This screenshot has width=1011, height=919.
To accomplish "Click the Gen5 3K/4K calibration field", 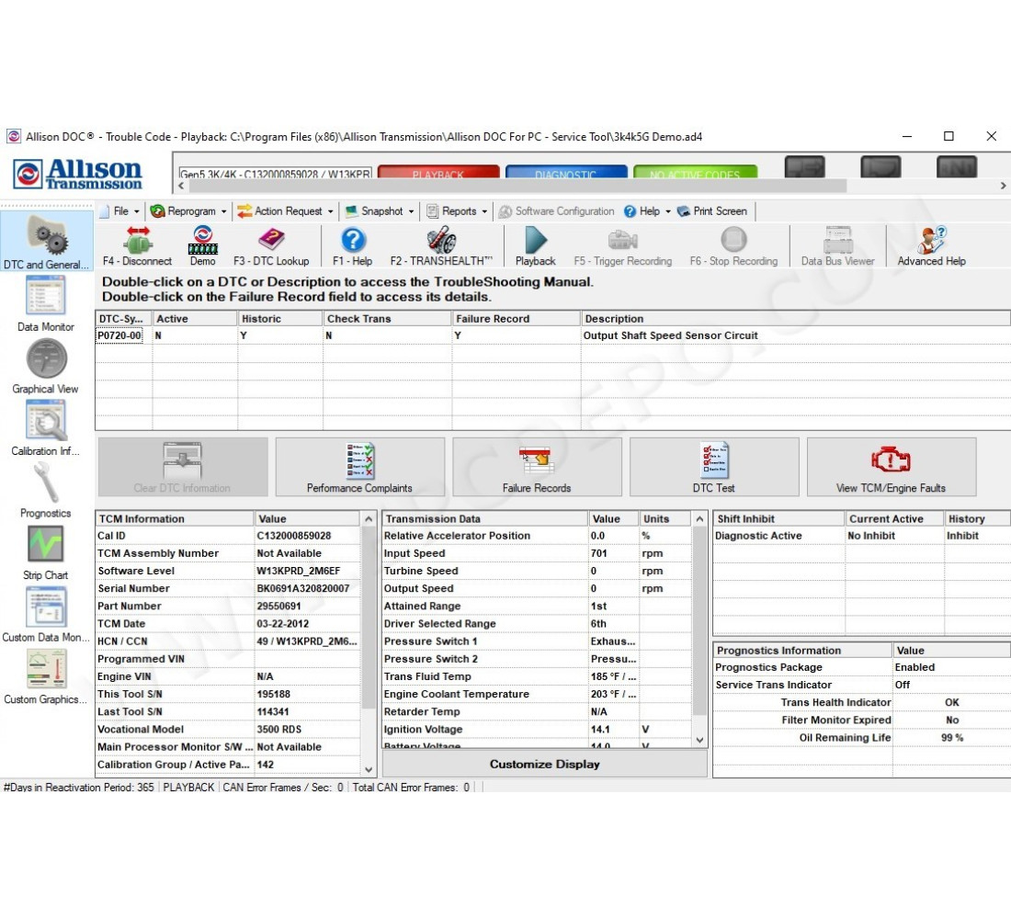I will tap(276, 174).
